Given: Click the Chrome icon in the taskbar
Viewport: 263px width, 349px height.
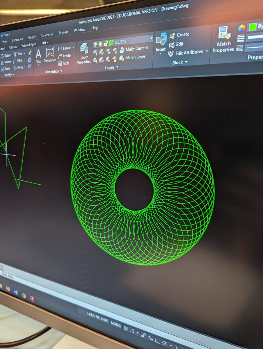Looking at the screenshot, I should pyautogui.click(x=24, y=295).
